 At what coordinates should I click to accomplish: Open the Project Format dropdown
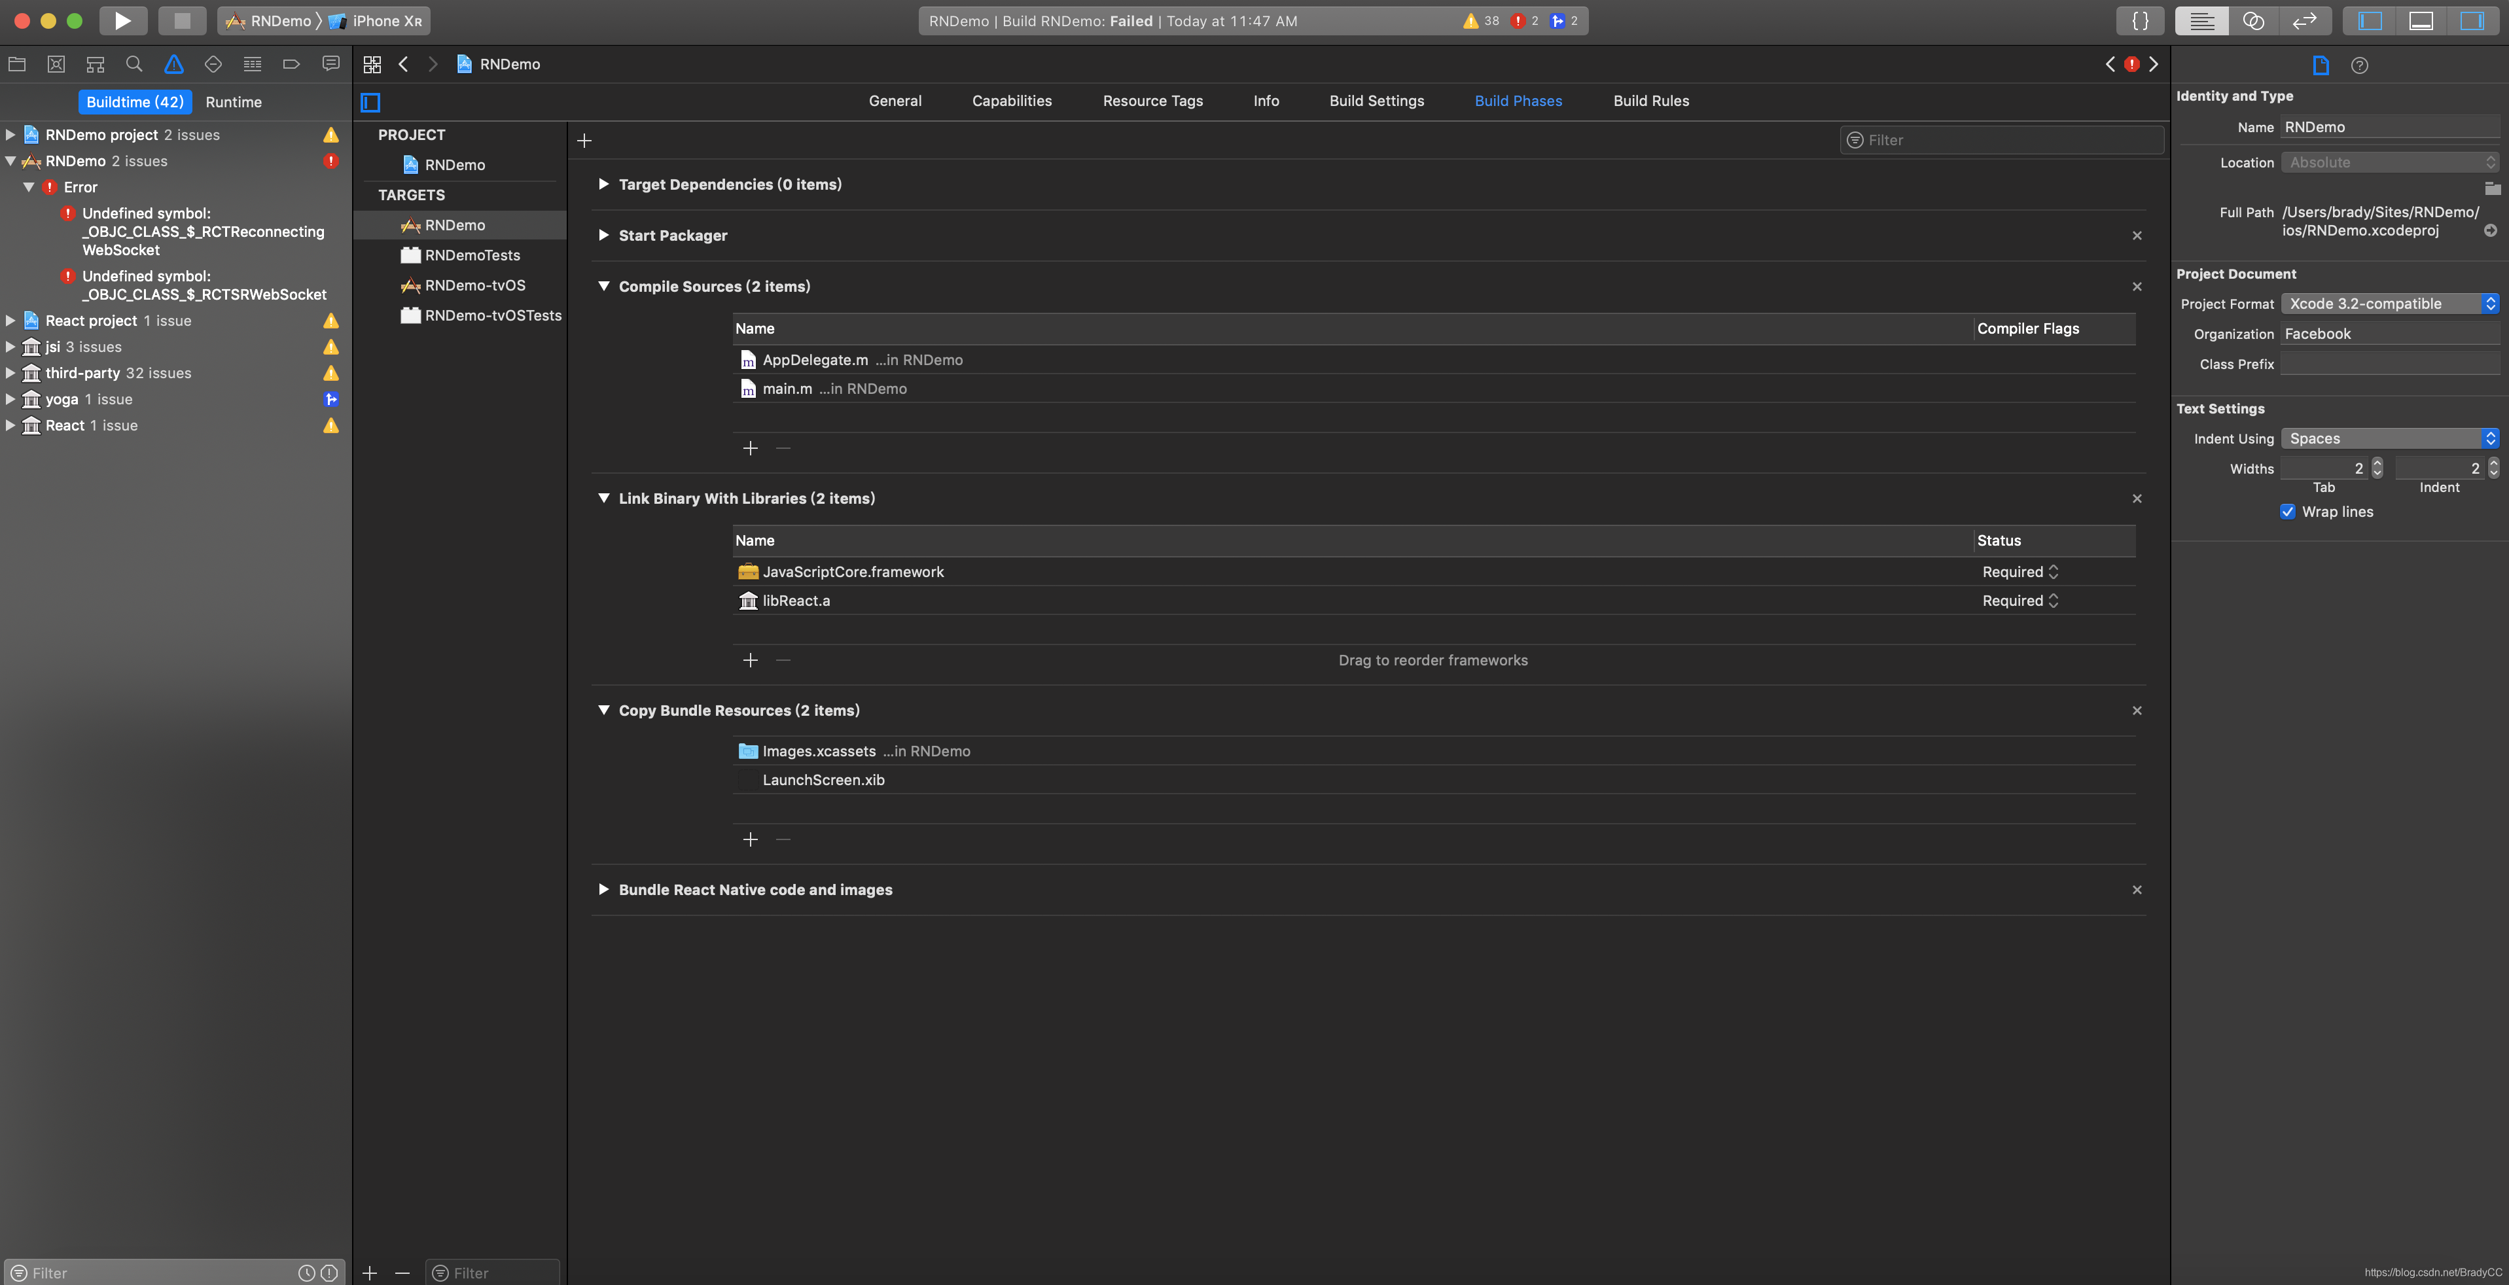coord(2390,304)
